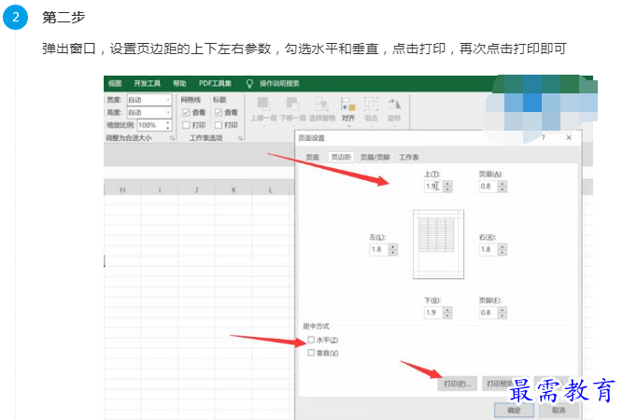Close the 页面设置 dialog

click(569, 137)
